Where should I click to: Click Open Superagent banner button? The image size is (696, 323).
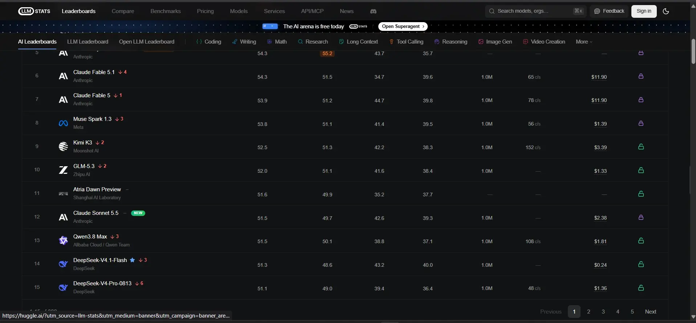coord(403,26)
